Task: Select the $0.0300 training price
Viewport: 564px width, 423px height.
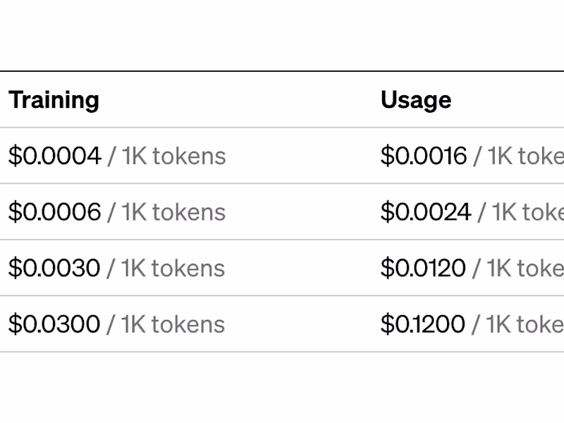Action: [x=54, y=324]
